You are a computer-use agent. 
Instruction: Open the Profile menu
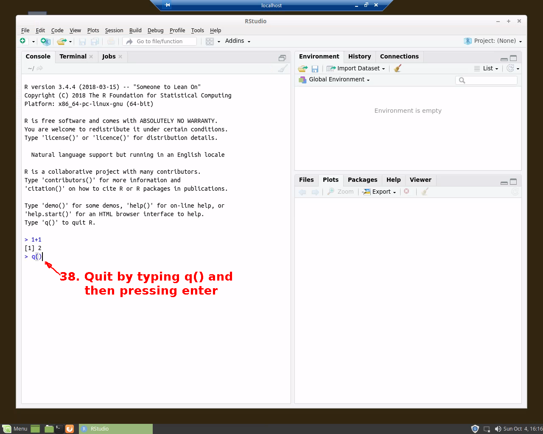point(177,30)
